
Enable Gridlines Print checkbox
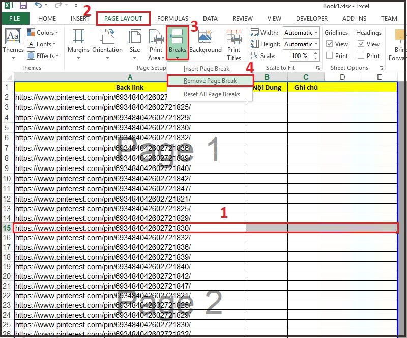pos(329,55)
